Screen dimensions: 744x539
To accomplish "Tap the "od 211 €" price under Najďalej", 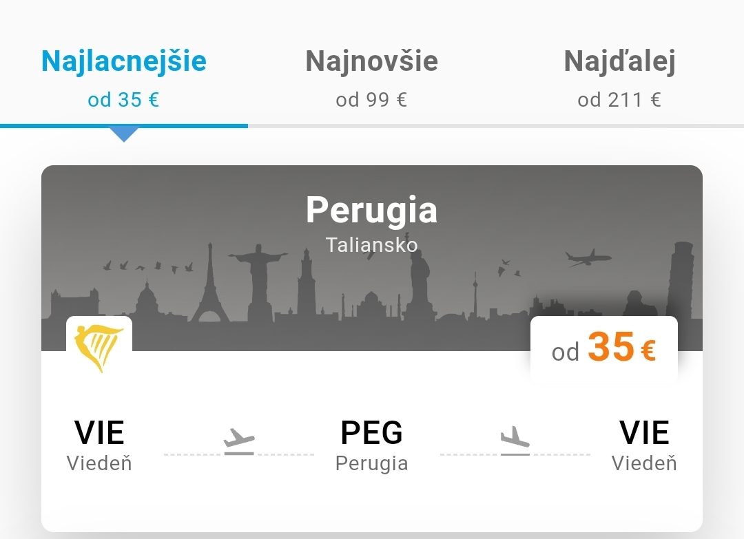I will 619,100.
